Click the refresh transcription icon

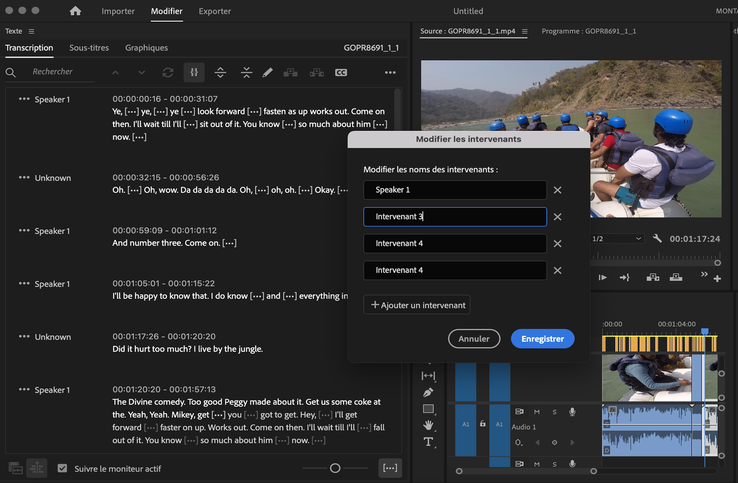(168, 72)
